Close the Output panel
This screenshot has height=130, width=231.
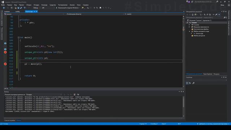tap(183, 92)
